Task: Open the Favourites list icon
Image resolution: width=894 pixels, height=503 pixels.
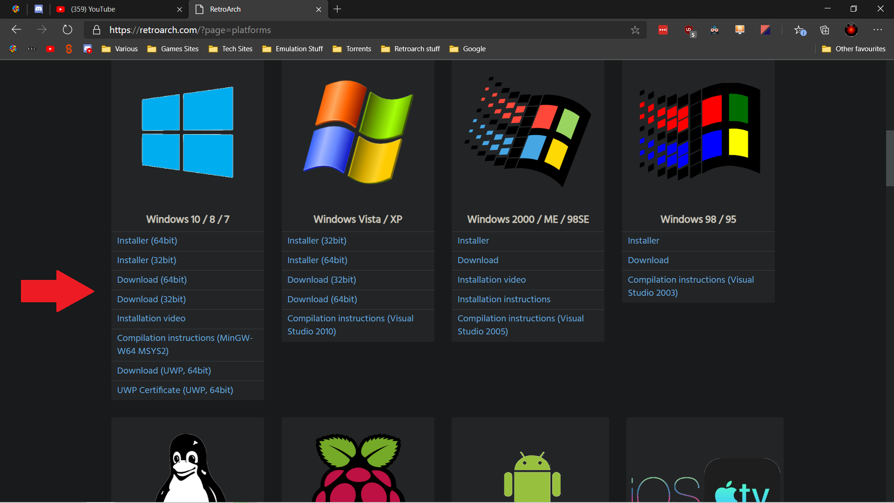Action: tap(799, 30)
